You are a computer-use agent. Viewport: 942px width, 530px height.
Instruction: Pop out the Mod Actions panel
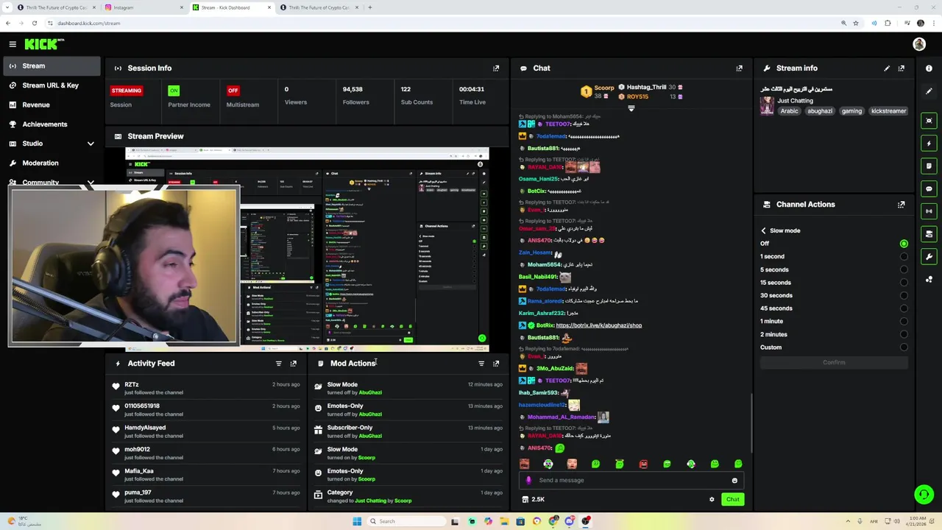[x=496, y=364]
